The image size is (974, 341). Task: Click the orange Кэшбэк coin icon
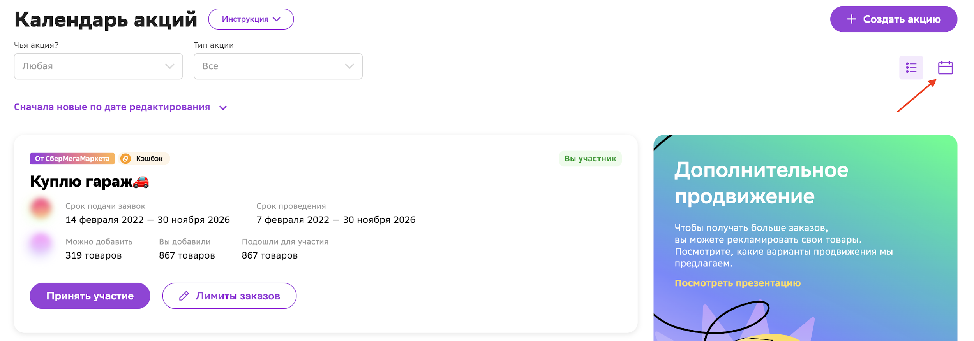tap(125, 159)
